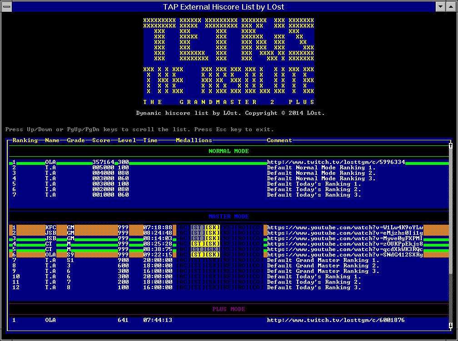This screenshot has height=341, width=458.
Task: Open the window control menu box
Action: (7, 6)
